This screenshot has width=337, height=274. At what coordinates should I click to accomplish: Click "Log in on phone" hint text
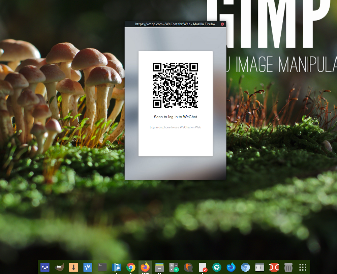click(x=175, y=127)
